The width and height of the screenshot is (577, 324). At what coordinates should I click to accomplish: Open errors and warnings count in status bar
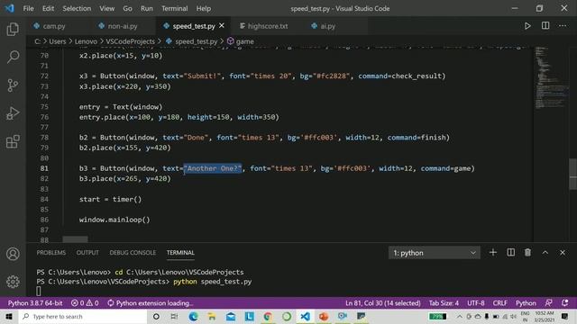click(85, 303)
